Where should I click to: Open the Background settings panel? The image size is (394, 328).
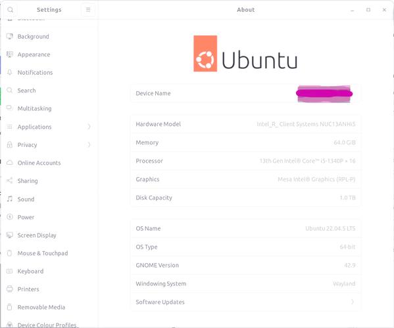(x=49, y=36)
